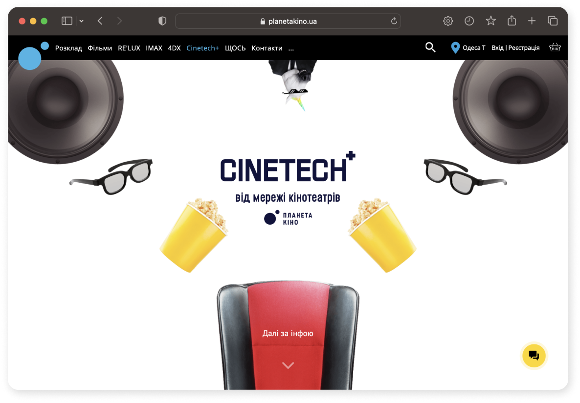Click the red close window button

[x=22, y=21]
